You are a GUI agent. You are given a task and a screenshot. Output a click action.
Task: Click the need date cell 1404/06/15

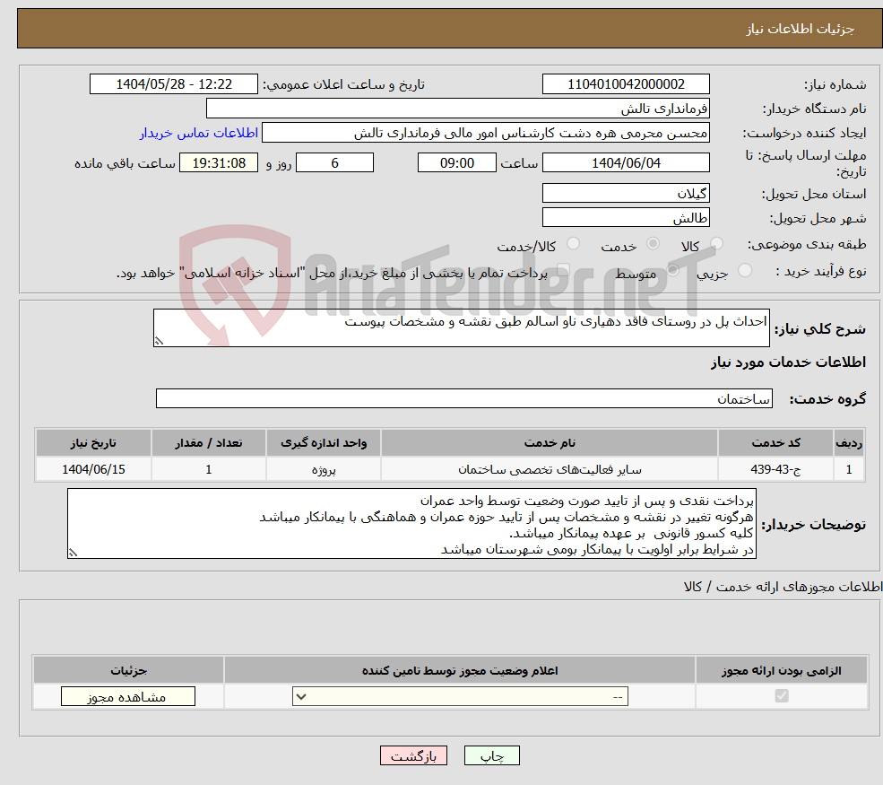[93, 469]
